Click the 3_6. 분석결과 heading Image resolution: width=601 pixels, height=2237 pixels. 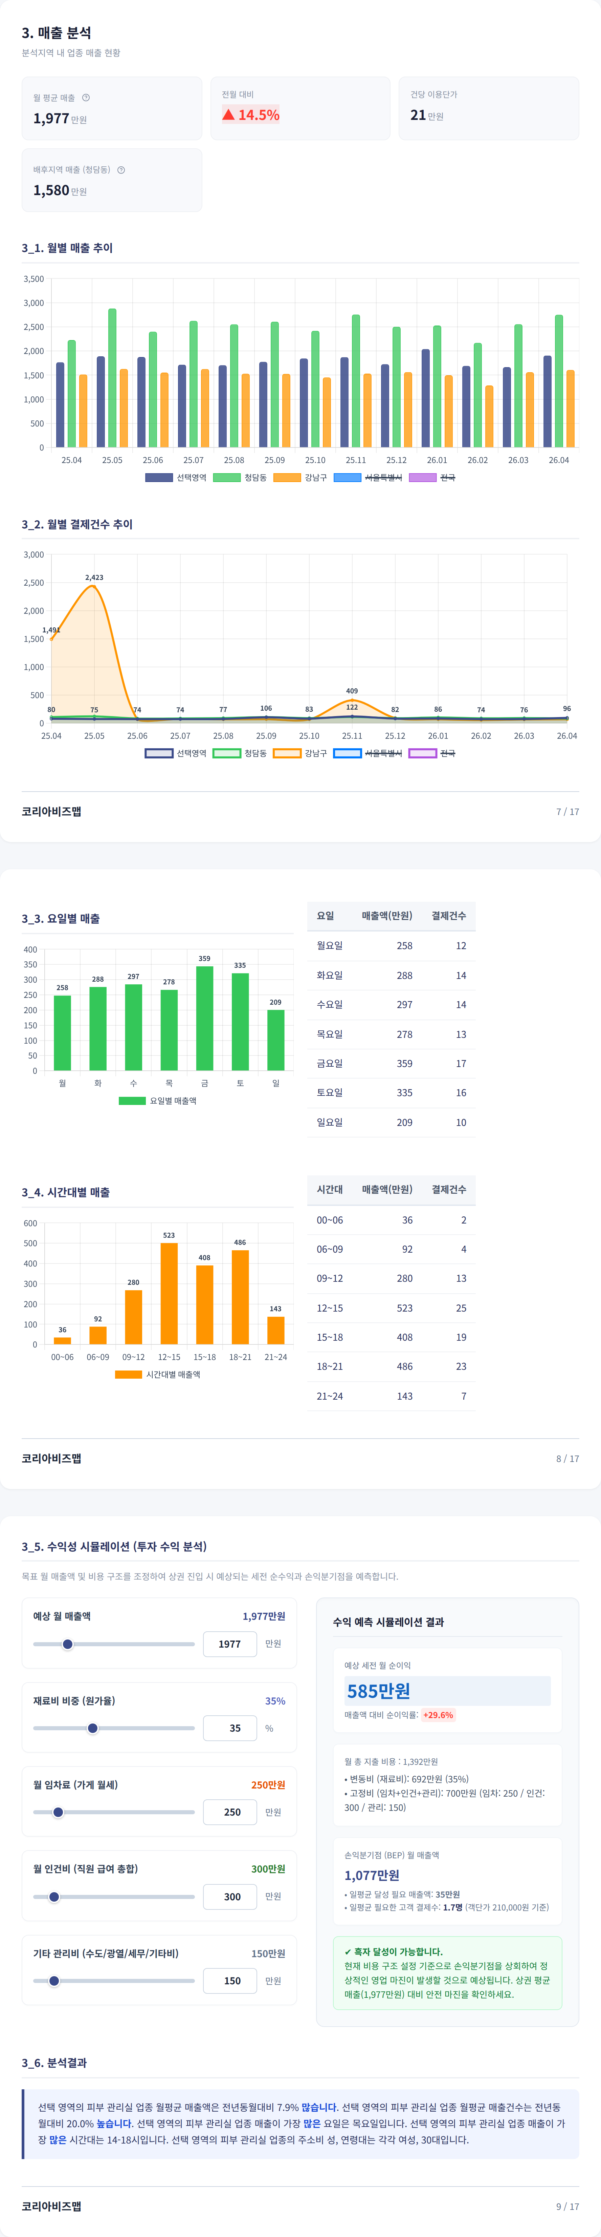click(54, 2063)
